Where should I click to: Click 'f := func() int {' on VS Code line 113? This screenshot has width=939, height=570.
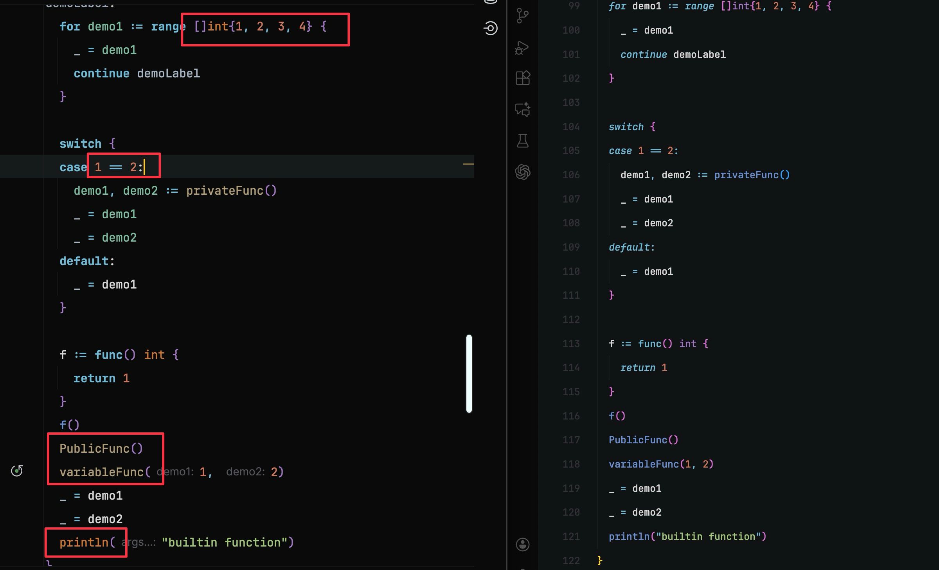(658, 344)
